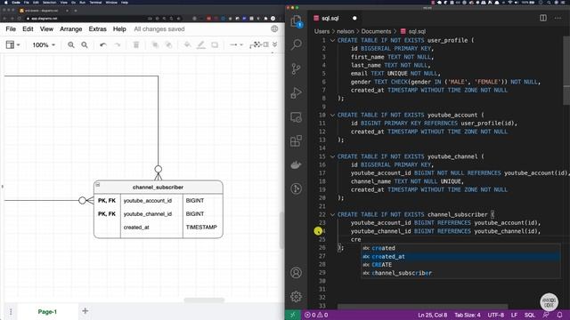This screenshot has height=320, width=570.
Task: Open Explorer in VS Code activity bar
Action: pyautogui.click(x=297, y=20)
